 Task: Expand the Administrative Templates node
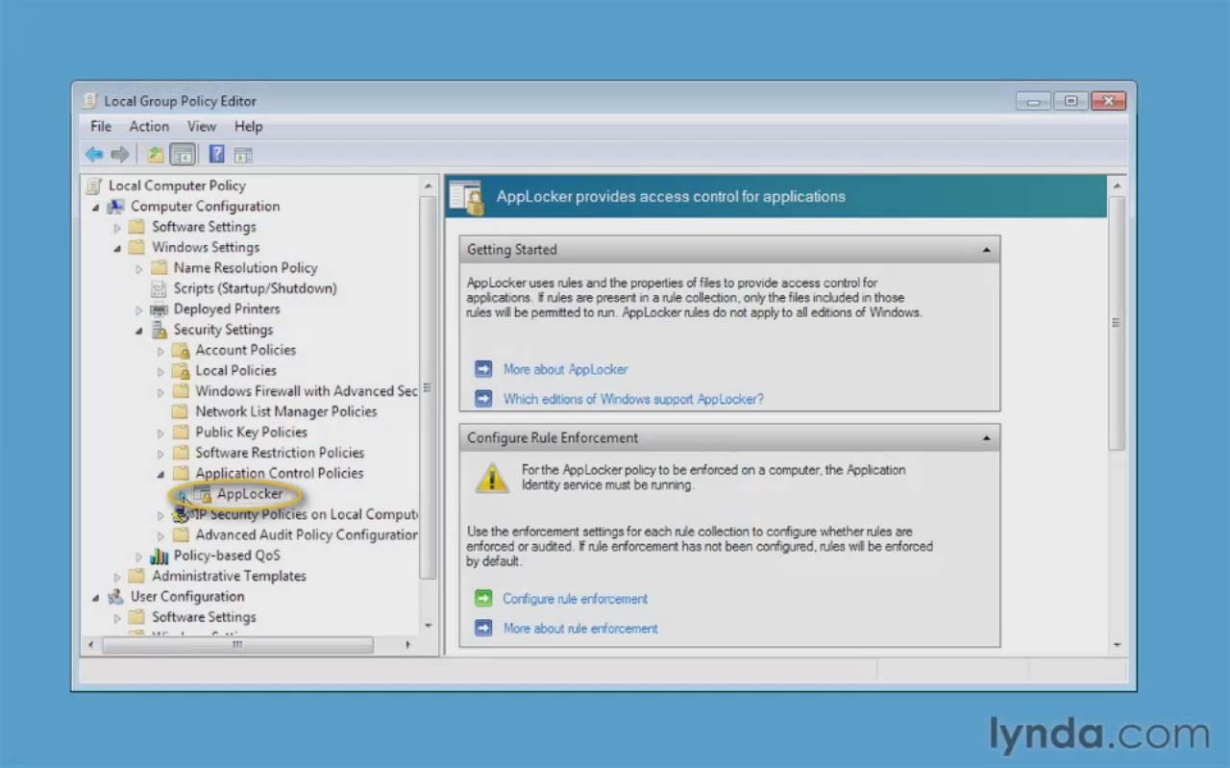pyautogui.click(x=117, y=577)
